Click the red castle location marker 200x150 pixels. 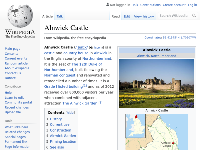tap(173, 143)
